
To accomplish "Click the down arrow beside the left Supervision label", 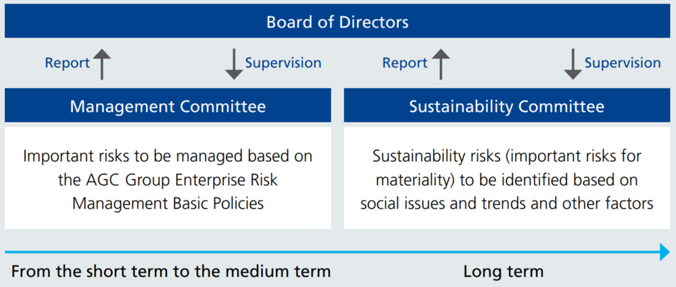I will click(x=234, y=63).
